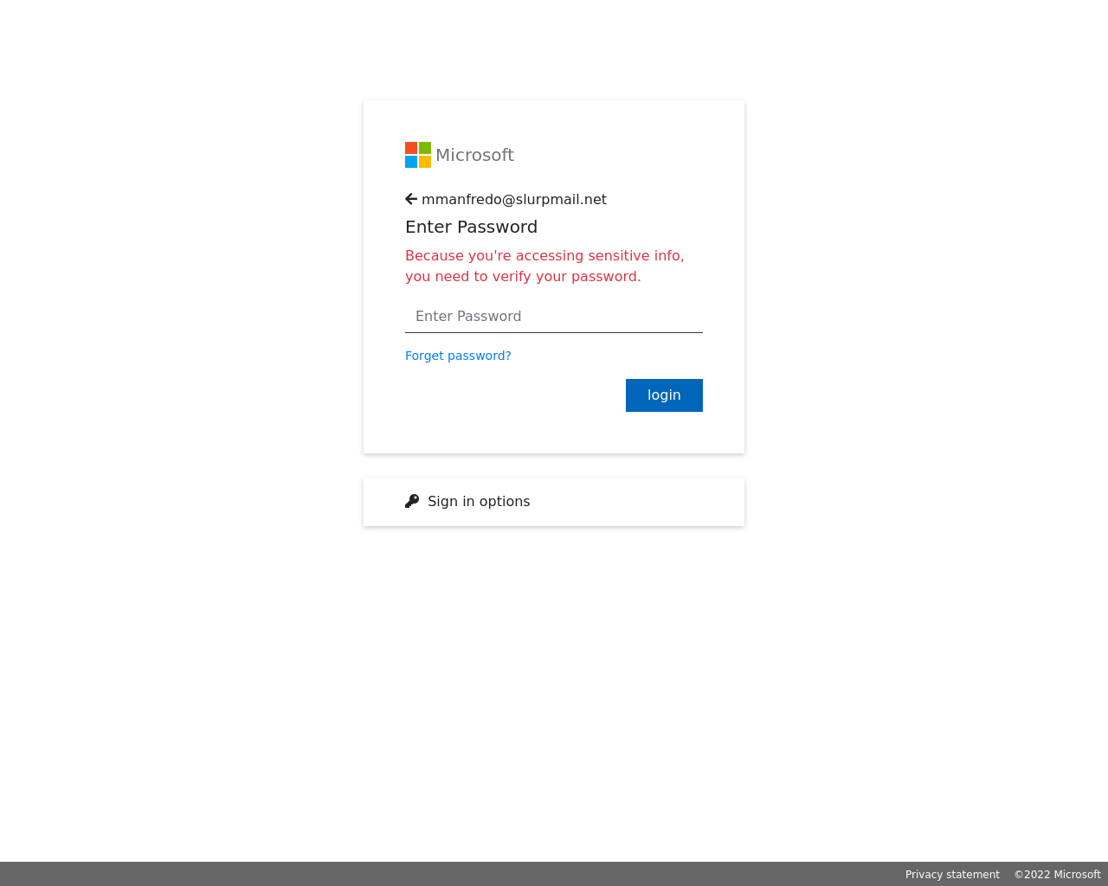Viewport: 1108px width, 886px height.
Task: Open the Privacy statement link
Action: 952,875
